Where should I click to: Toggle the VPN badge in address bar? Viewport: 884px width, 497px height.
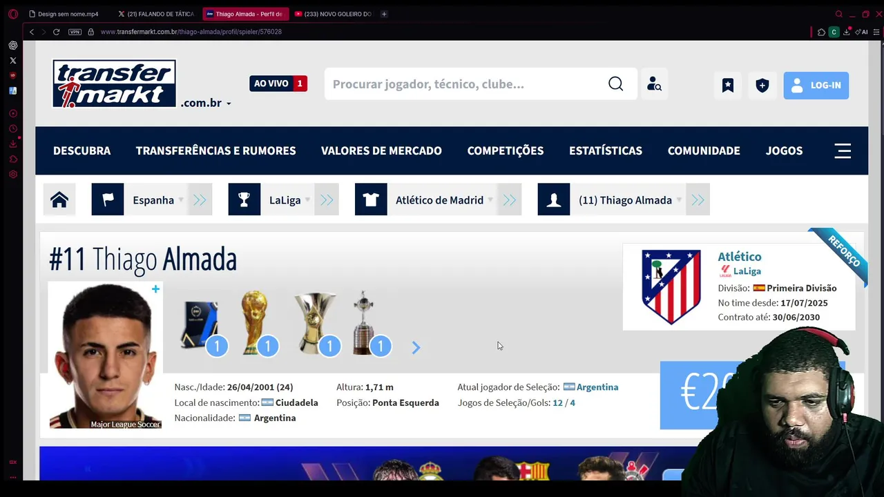coord(75,32)
